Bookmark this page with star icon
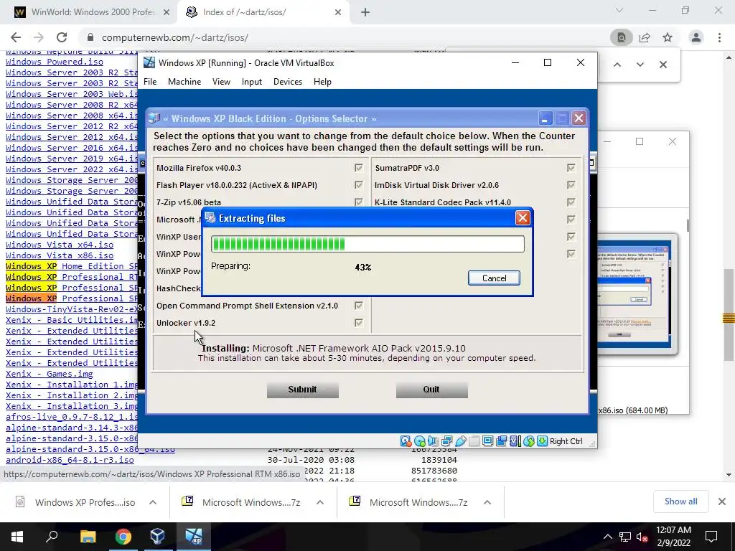 [x=668, y=37]
